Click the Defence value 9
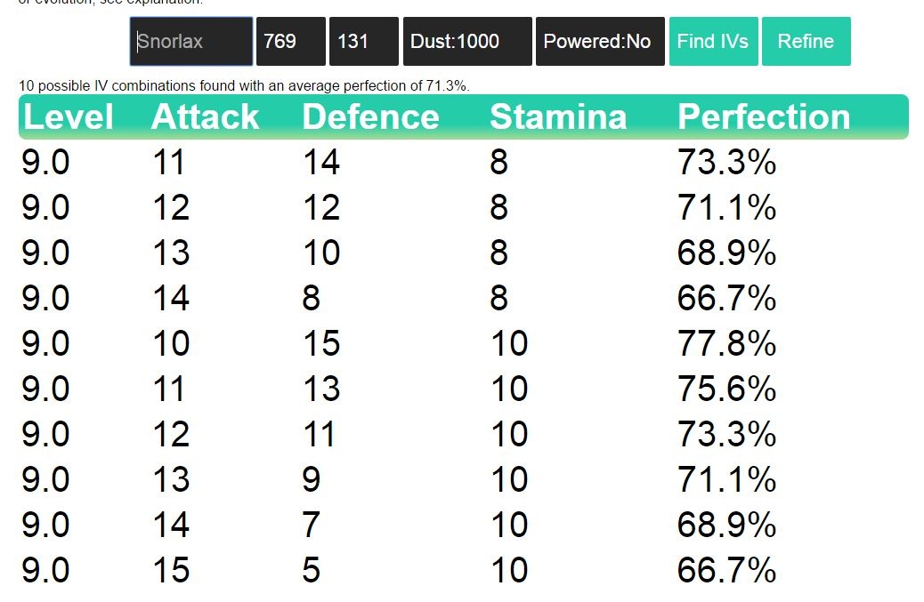This screenshot has height=602, width=924. click(311, 479)
